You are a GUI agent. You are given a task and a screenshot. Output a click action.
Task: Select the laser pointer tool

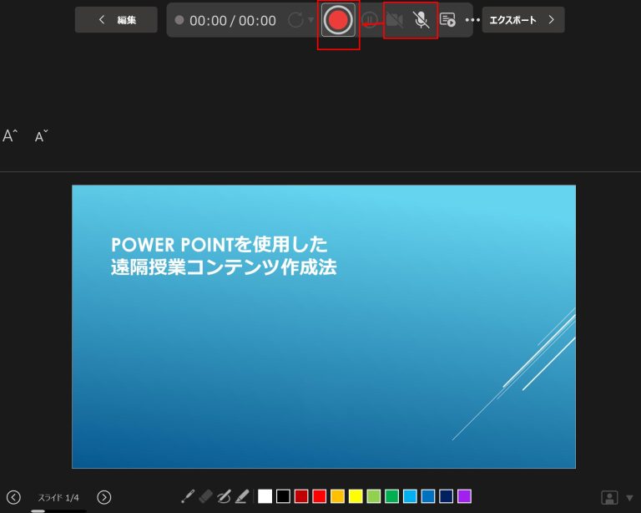(x=188, y=496)
